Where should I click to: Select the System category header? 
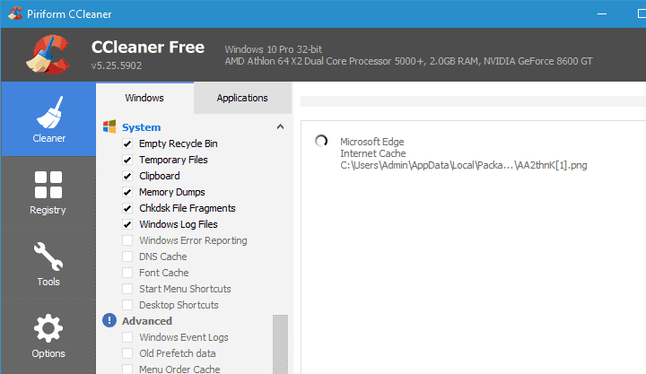click(x=142, y=127)
